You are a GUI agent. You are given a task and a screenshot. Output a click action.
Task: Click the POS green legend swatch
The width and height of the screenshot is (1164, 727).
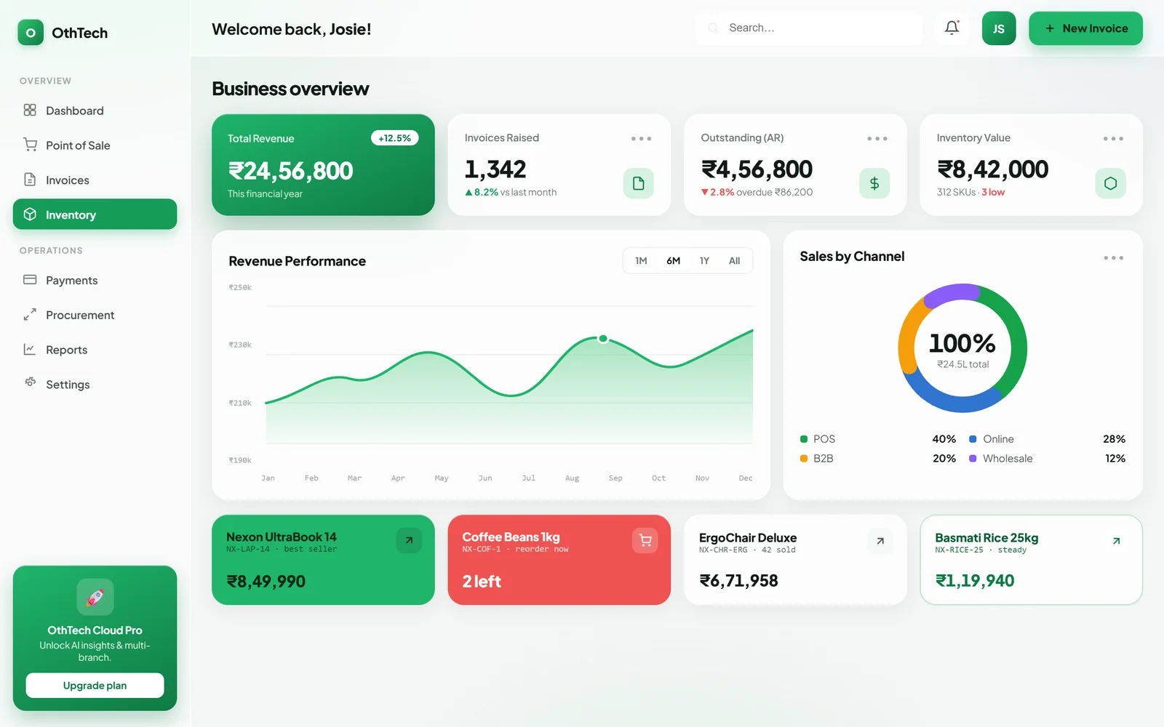click(804, 439)
